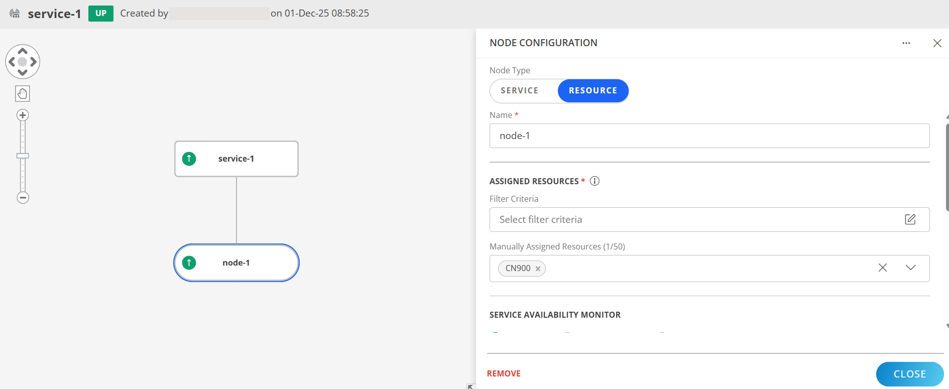Zoom out with the minus icon
The height and width of the screenshot is (389, 949).
coord(23,197)
